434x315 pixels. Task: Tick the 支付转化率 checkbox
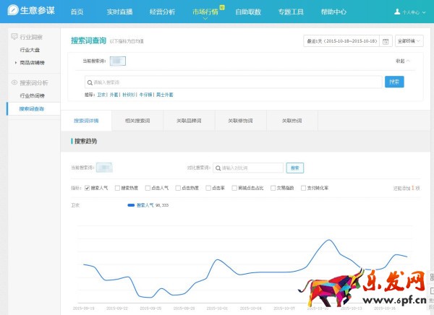click(301, 188)
